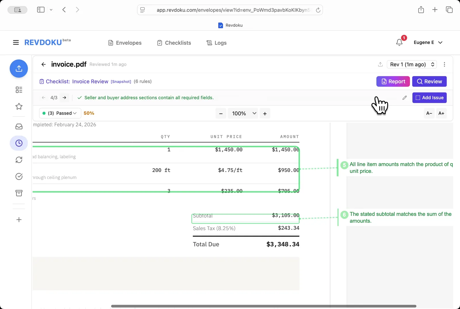Toggle the hamburger navigation menu
Image resolution: width=460 pixels, height=309 pixels.
point(16,43)
